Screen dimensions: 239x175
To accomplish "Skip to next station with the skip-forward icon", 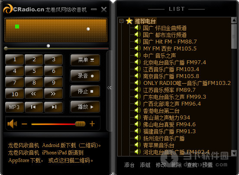I will click(53, 107).
